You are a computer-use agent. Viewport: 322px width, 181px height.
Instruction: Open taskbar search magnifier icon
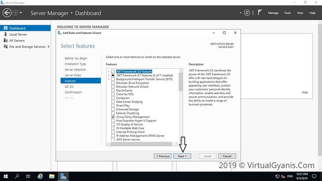[17, 176]
